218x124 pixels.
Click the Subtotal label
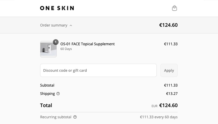pos(47,85)
